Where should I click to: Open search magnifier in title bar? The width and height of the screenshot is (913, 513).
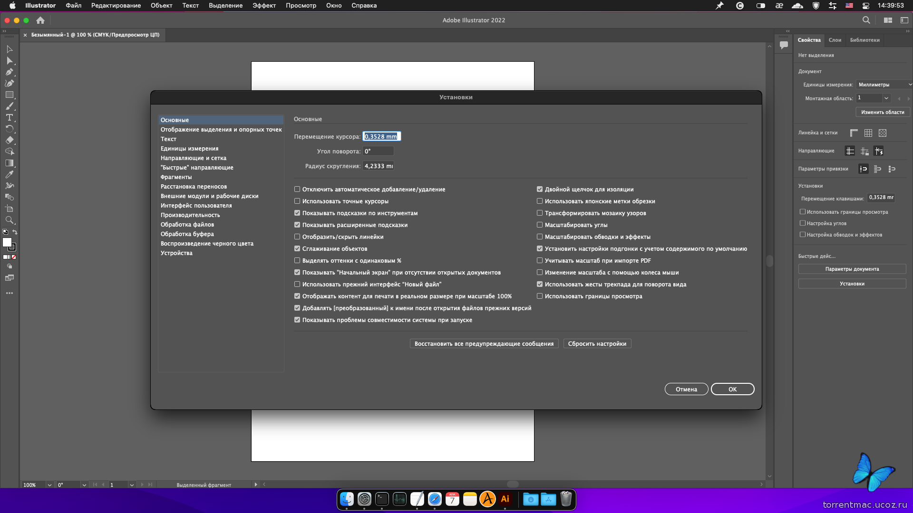tap(866, 20)
